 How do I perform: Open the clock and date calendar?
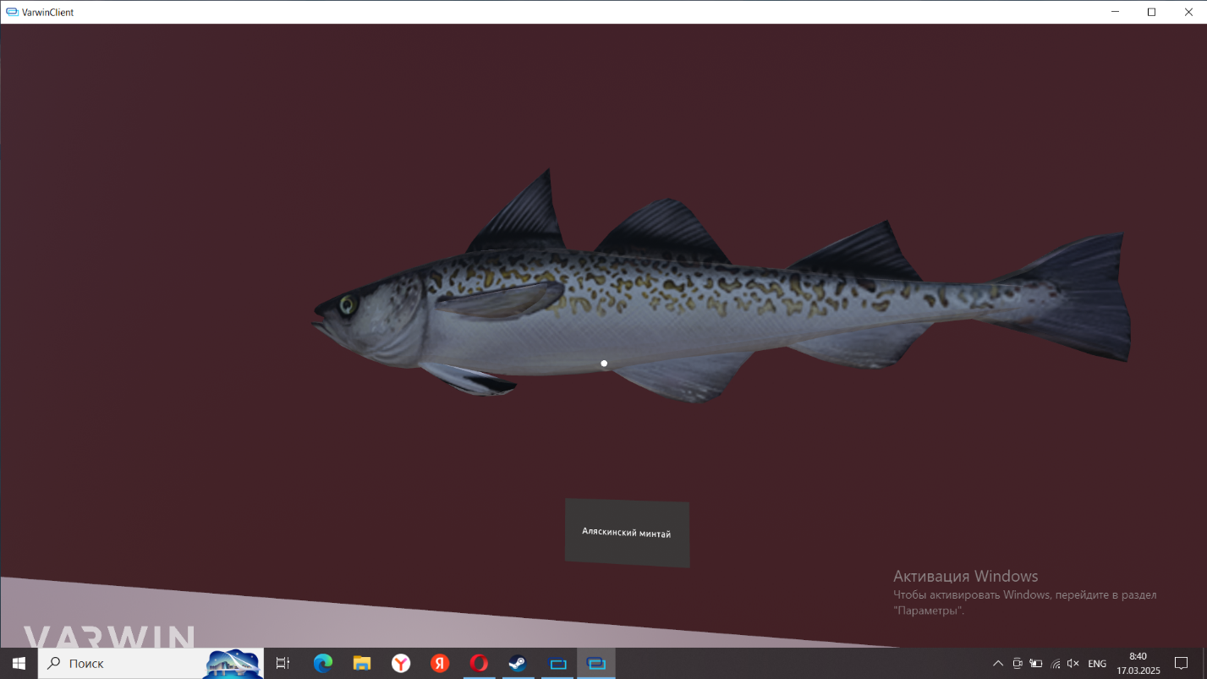(1138, 664)
